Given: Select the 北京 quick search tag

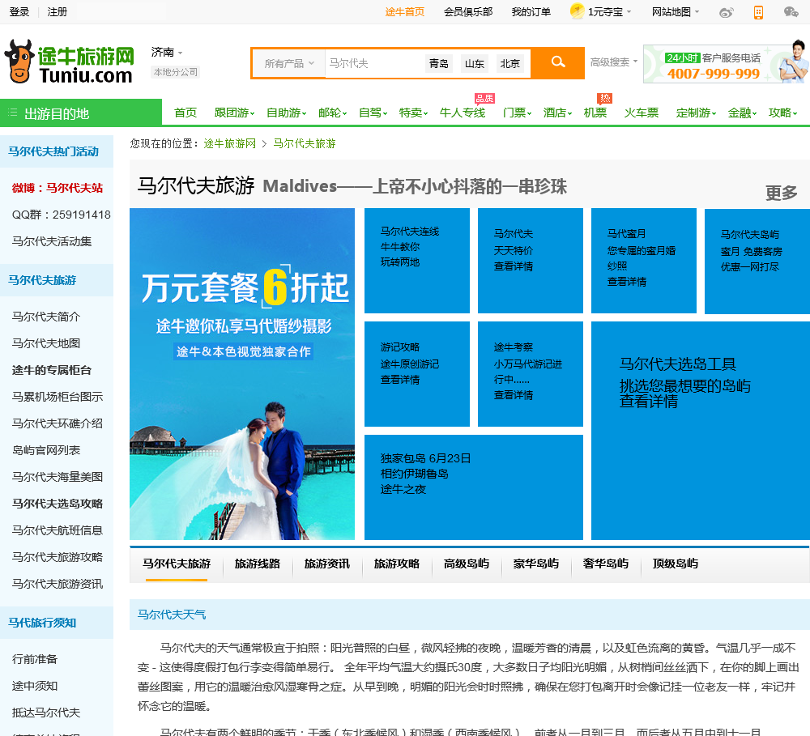Looking at the screenshot, I should coord(509,63).
